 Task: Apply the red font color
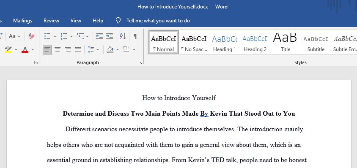(x=25, y=49)
